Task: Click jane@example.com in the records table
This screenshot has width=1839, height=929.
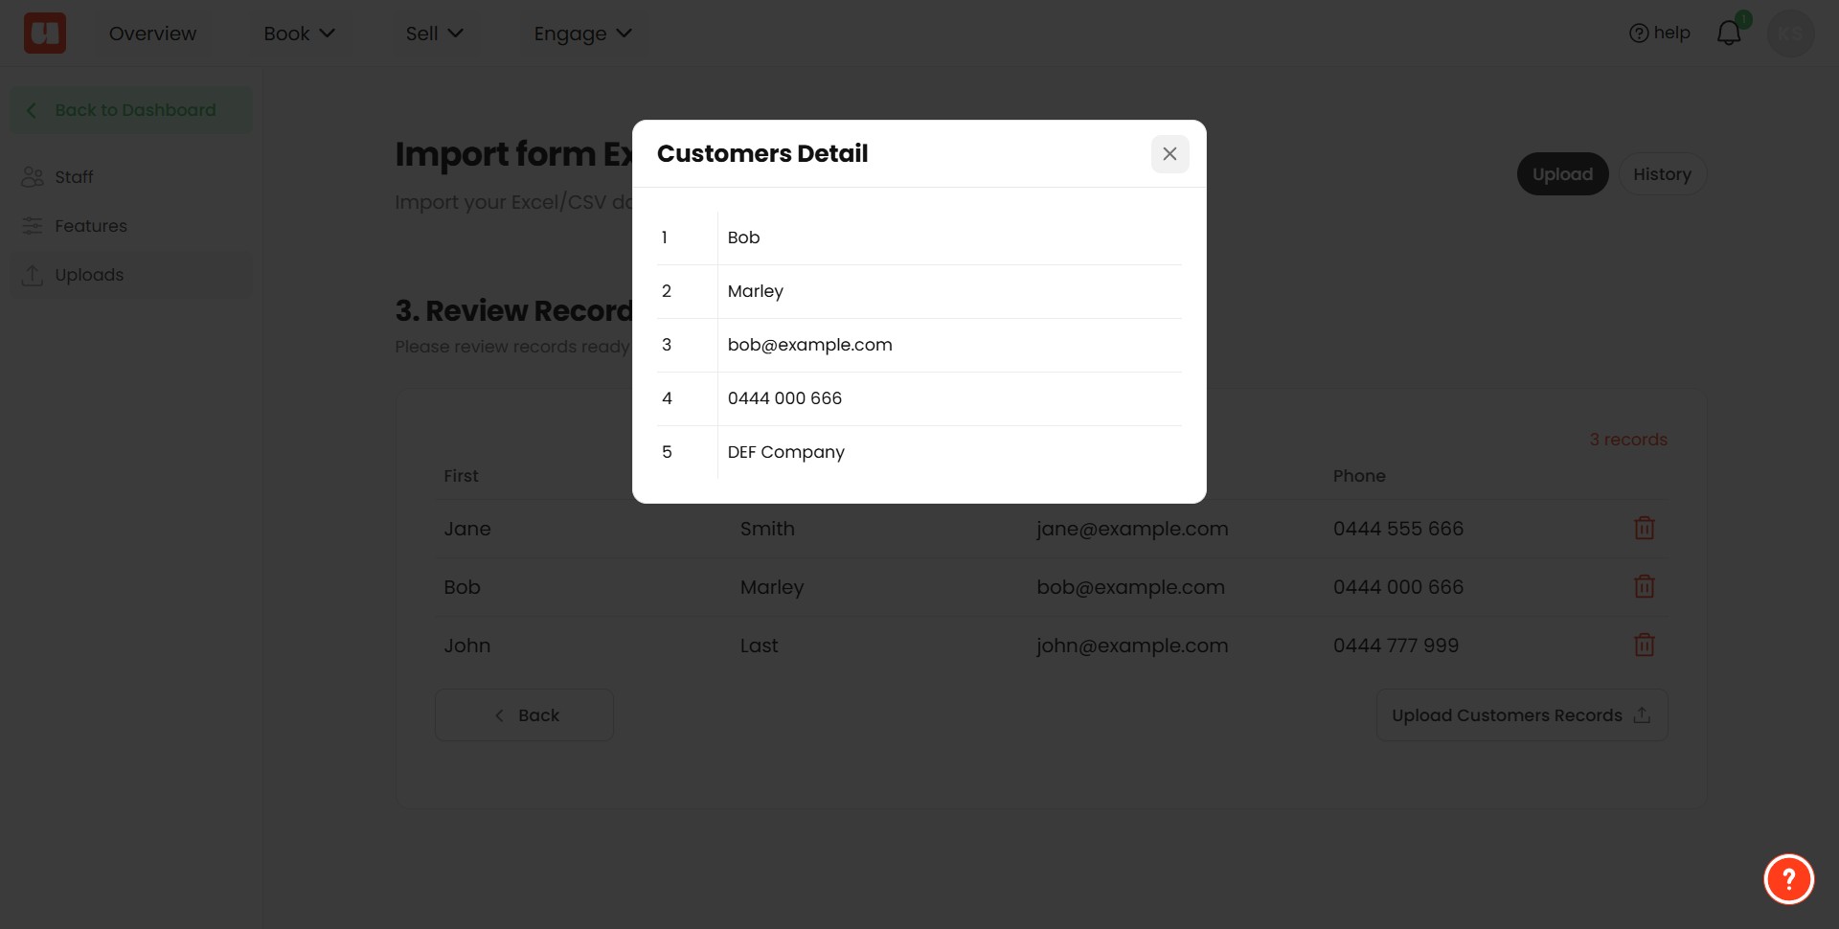Action: (x=1132, y=529)
